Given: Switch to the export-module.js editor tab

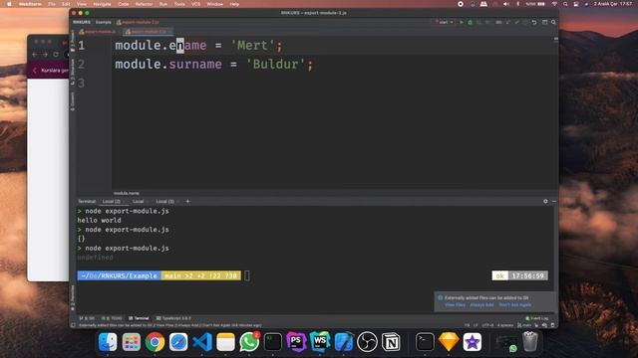Looking at the screenshot, I should pos(98,31).
